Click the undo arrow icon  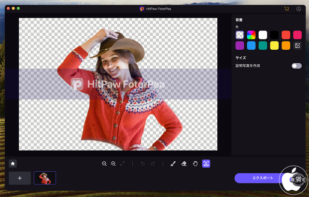[142, 164]
